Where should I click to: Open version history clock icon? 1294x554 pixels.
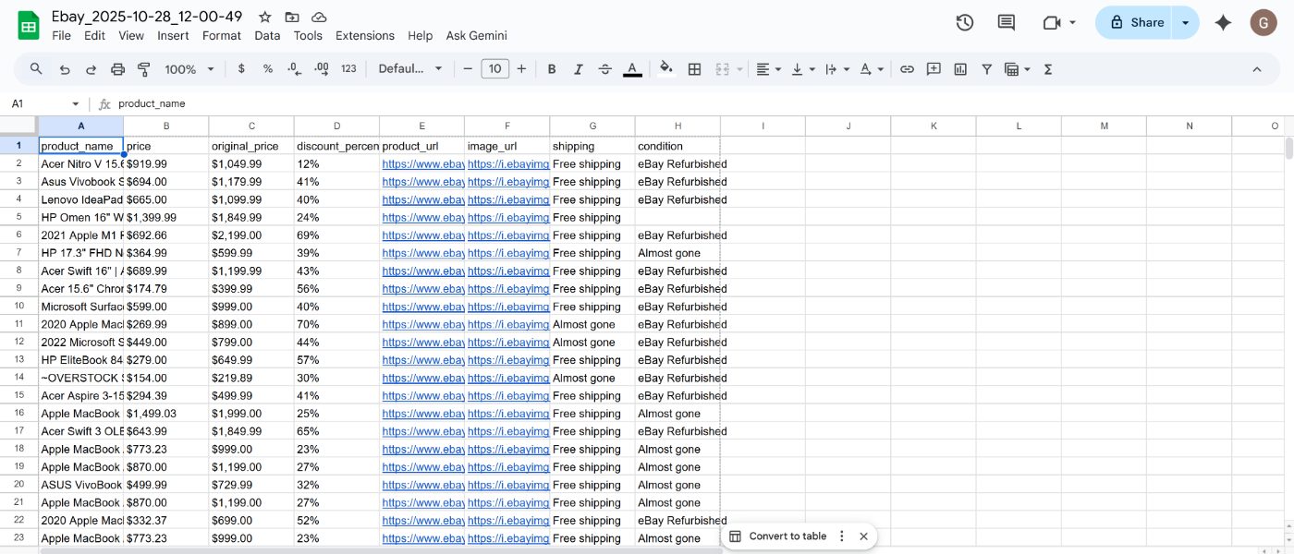click(964, 22)
